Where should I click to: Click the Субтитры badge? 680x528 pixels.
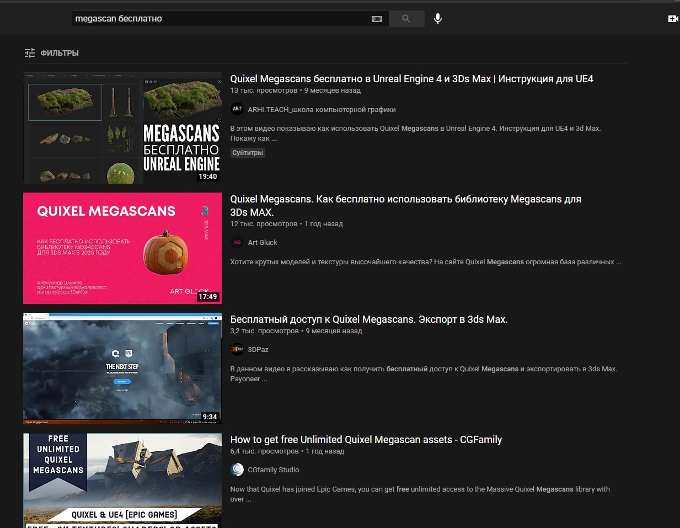(x=248, y=153)
